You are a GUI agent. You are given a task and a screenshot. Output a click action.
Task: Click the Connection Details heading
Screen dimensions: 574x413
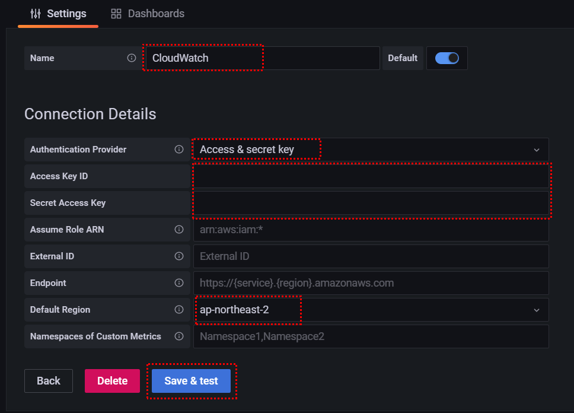coord(90,114)
